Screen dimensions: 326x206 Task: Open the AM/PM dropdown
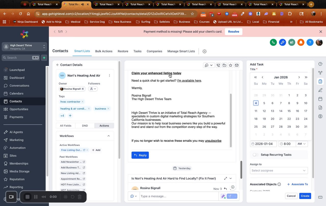pos(302,144)
